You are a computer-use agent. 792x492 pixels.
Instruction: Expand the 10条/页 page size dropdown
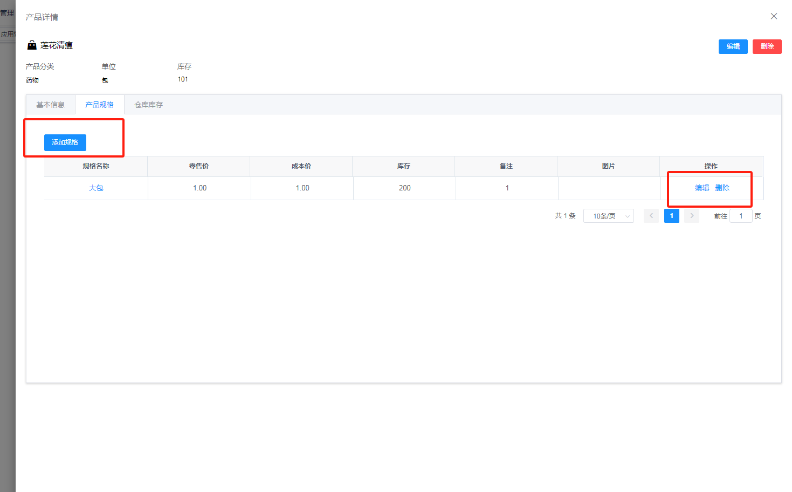(x=608, y=216)
